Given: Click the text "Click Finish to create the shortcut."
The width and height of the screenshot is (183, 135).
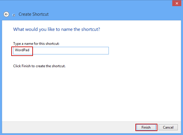Looking at the screenshot, I should pos(39,66).
